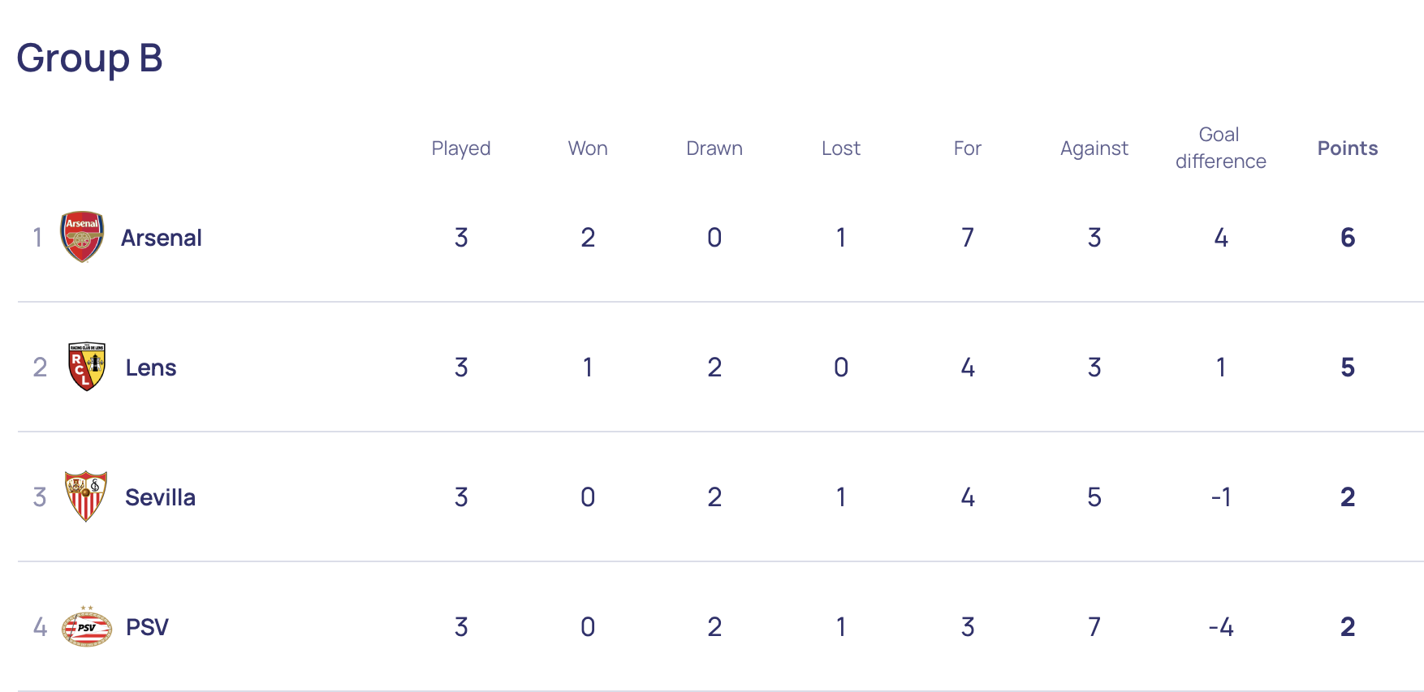Click the Drawn column header
Viewport: 1424px width, 692px height.
coord(714,148)
